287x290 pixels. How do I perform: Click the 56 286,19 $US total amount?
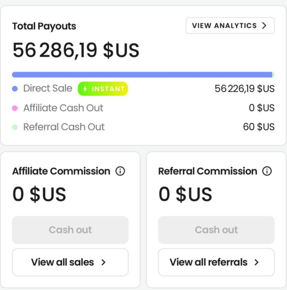76,50
